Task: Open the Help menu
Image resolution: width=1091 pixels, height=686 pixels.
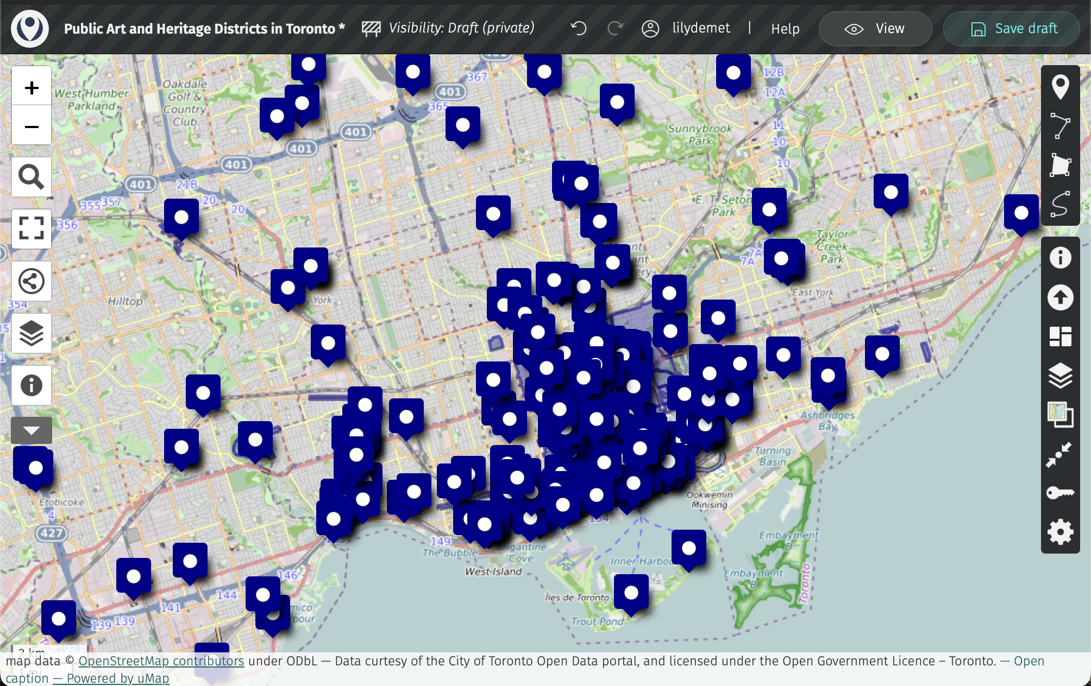Action: click(785, 29)
